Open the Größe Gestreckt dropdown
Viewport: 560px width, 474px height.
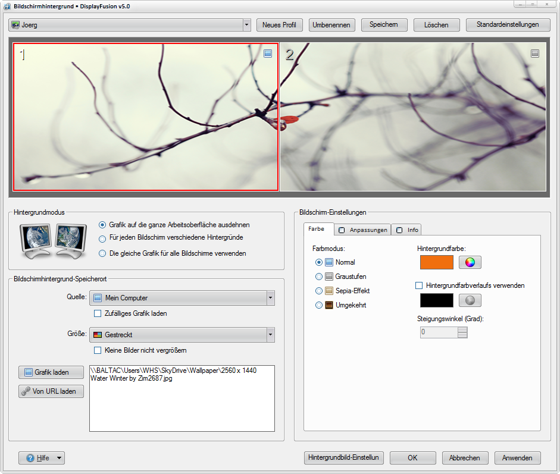270,335
